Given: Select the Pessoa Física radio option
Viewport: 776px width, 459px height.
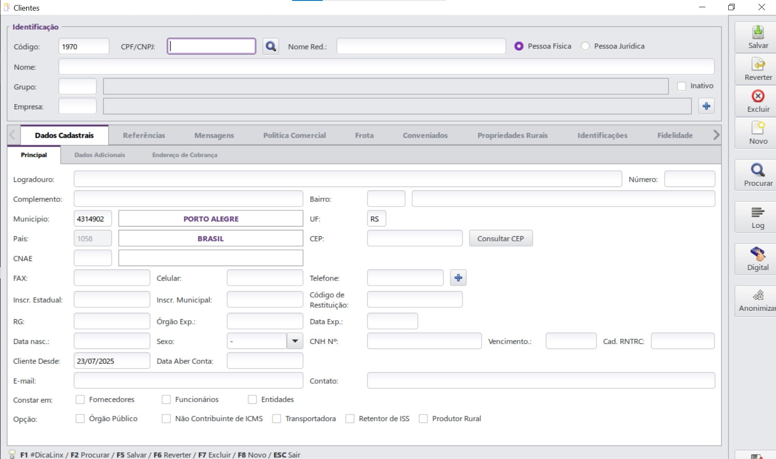Looking at the screenshot, I should pyautogui.click(x=519, y=46).
